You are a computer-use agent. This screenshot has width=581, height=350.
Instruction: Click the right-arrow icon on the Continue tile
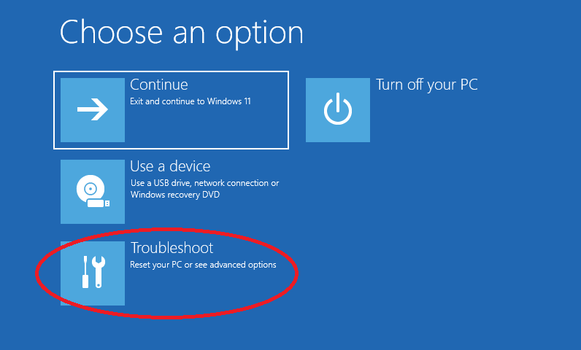pyautogui.click(x=93, y=110)
